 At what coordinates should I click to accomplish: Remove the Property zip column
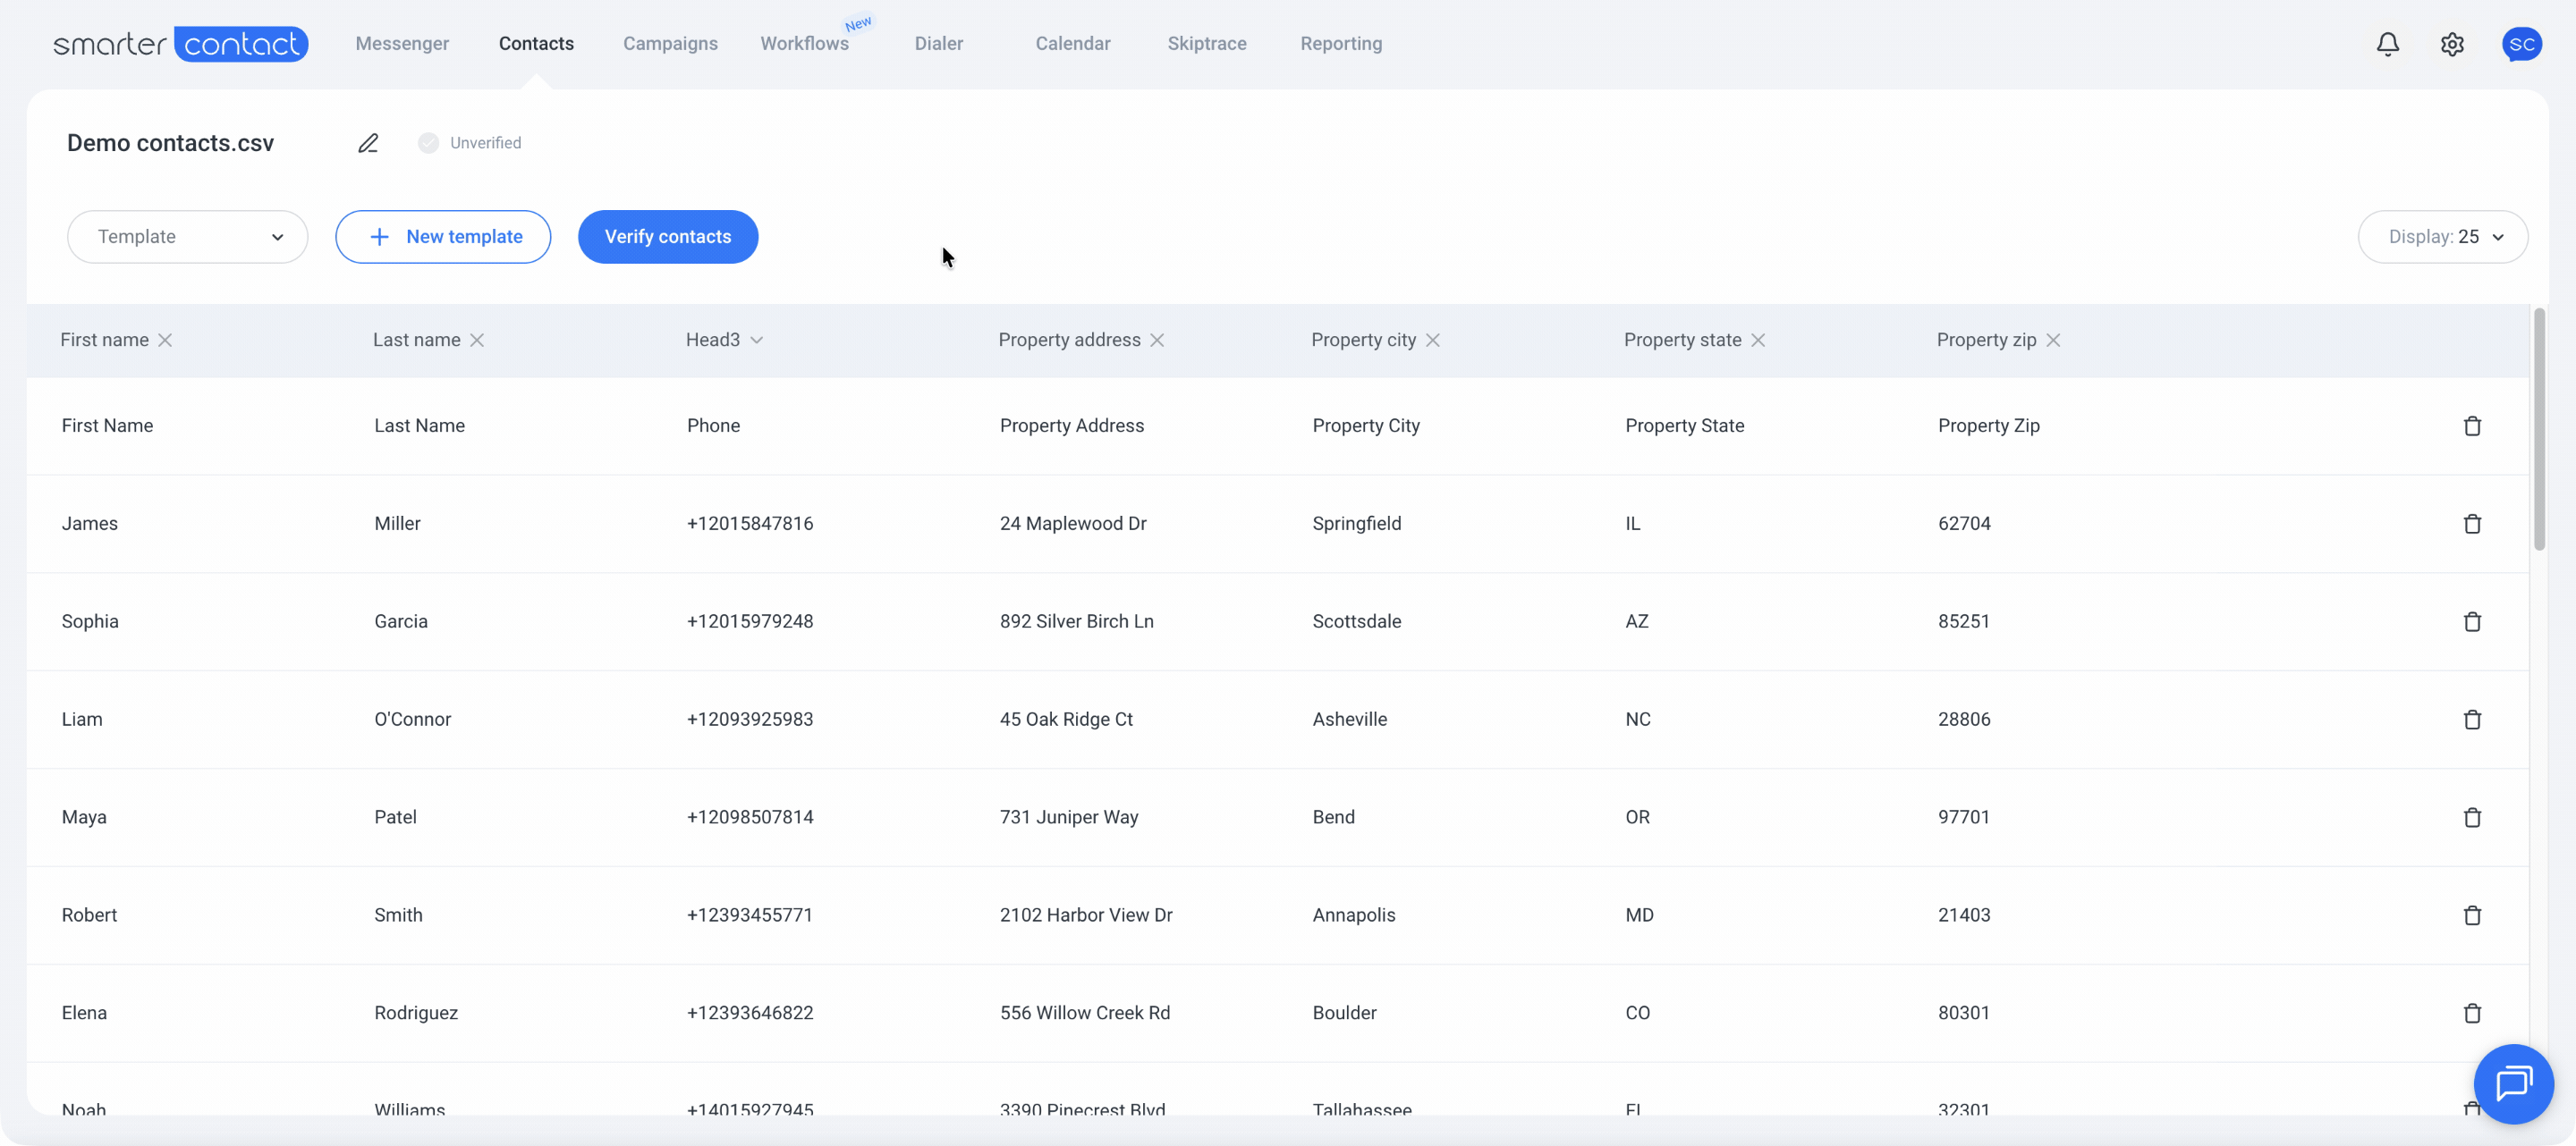[x=2054, y=340]
